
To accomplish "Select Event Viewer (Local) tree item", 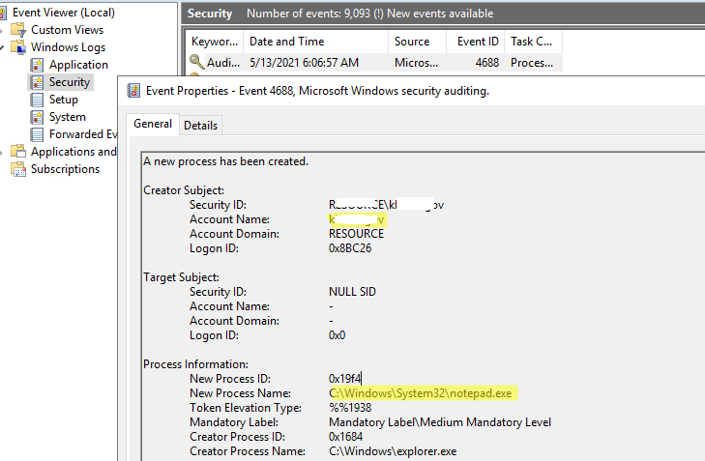I will tap(64, 13).
